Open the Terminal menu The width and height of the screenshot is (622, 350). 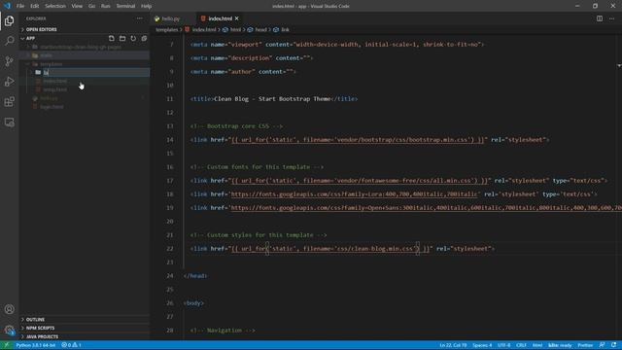(x=125, y=6)
